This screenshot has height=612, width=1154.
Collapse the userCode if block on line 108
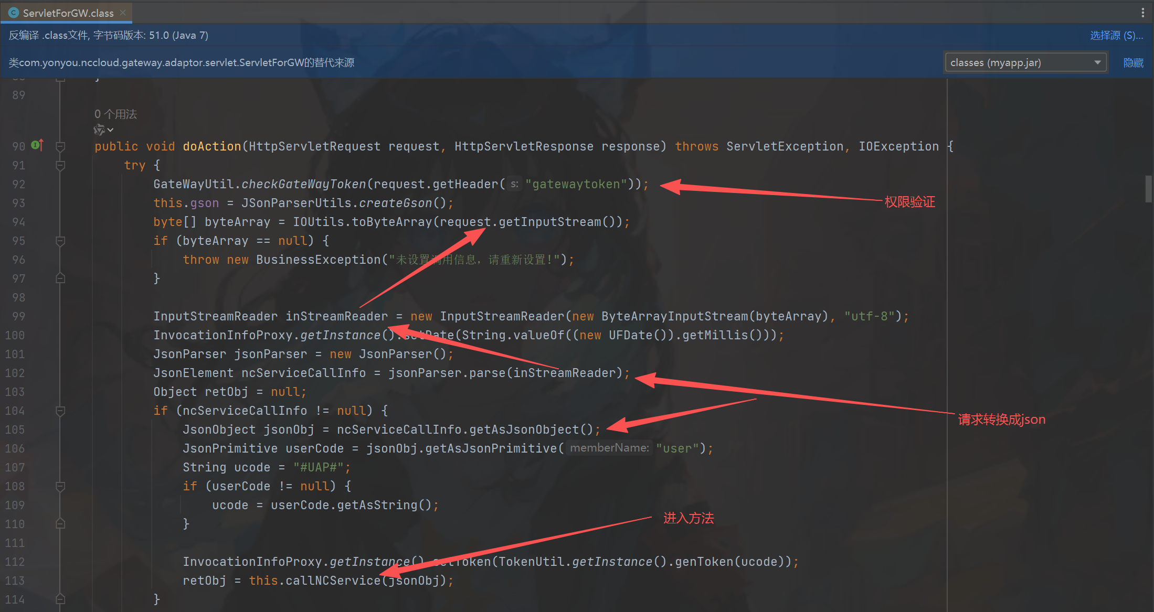click(x=60, y=486)
